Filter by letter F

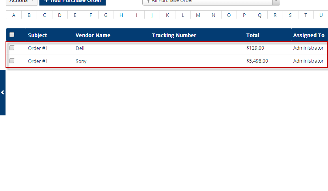(91, 15)
